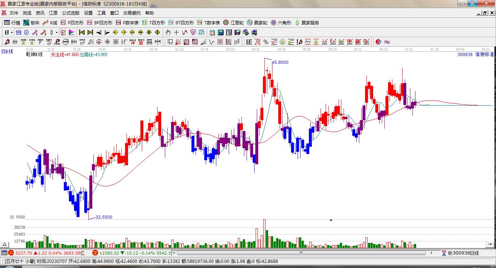Click the horizontal scrollbar thumb in status bar
The image size is (496, 268).
[301, 253]
